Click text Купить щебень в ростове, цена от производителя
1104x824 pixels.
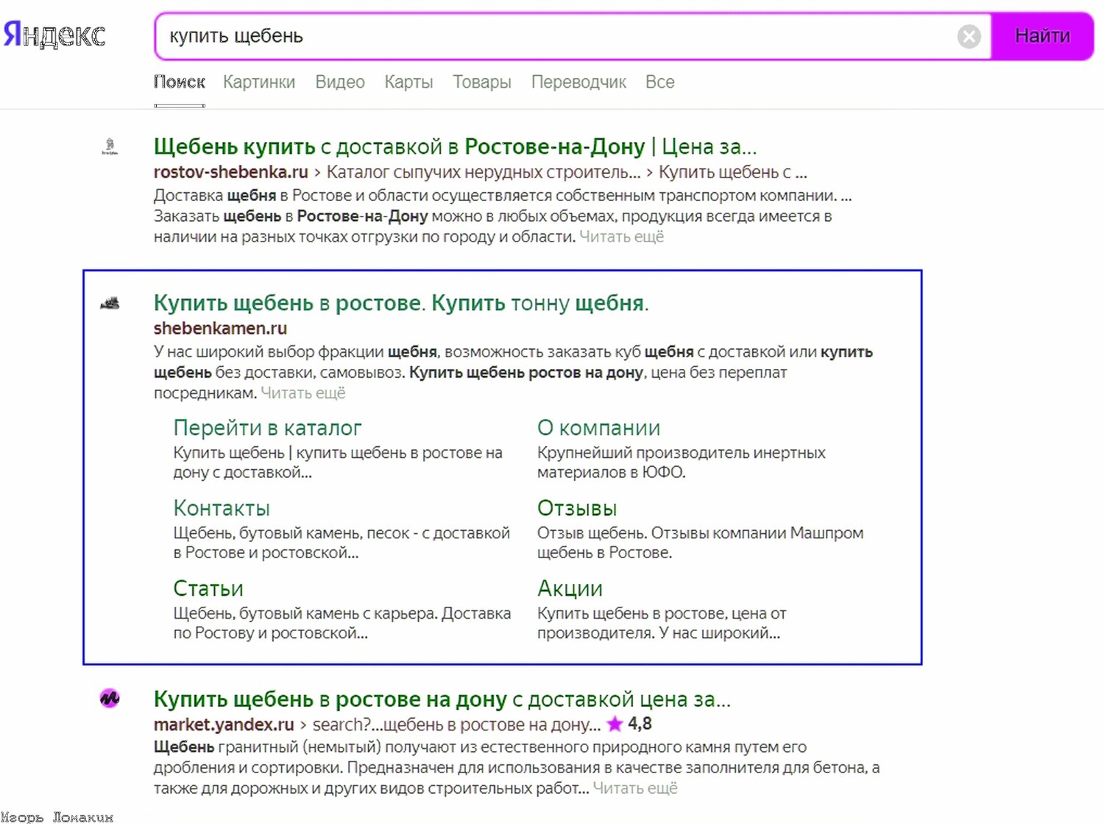click(x=662, y=623)
